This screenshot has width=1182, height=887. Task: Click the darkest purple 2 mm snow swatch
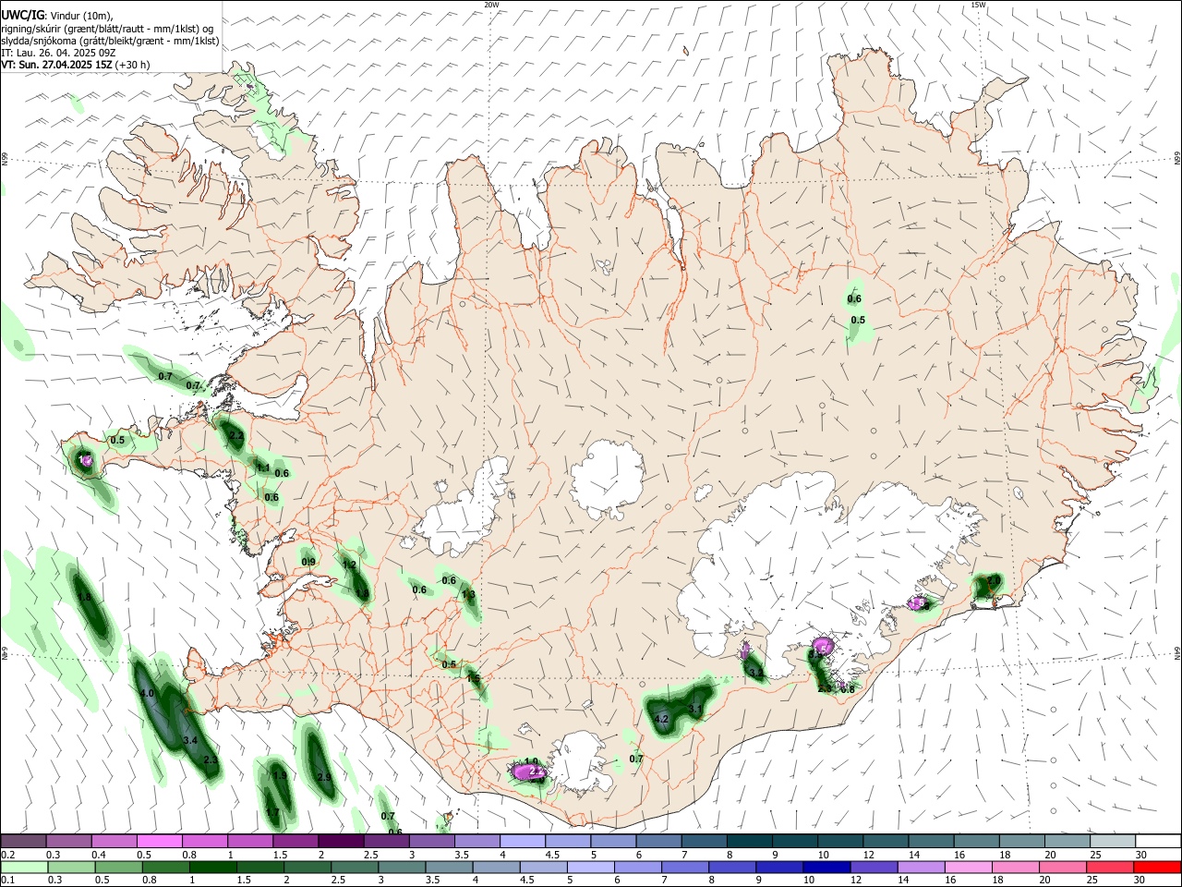click(x=341, y=841)
